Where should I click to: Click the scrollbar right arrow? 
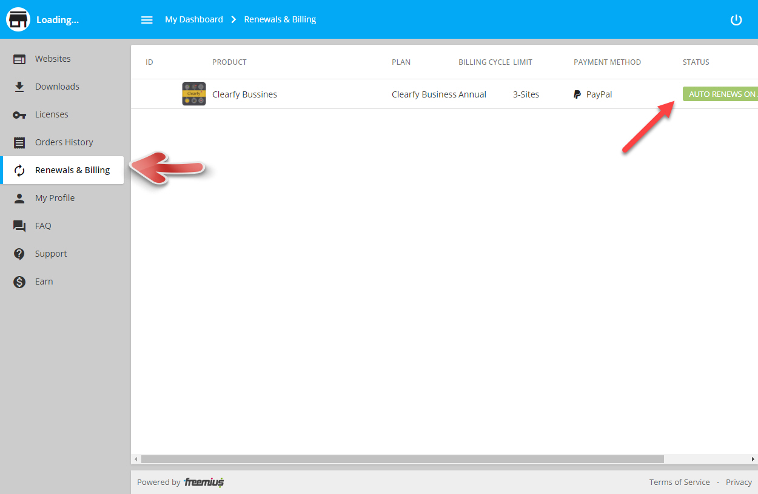point(754,459)
